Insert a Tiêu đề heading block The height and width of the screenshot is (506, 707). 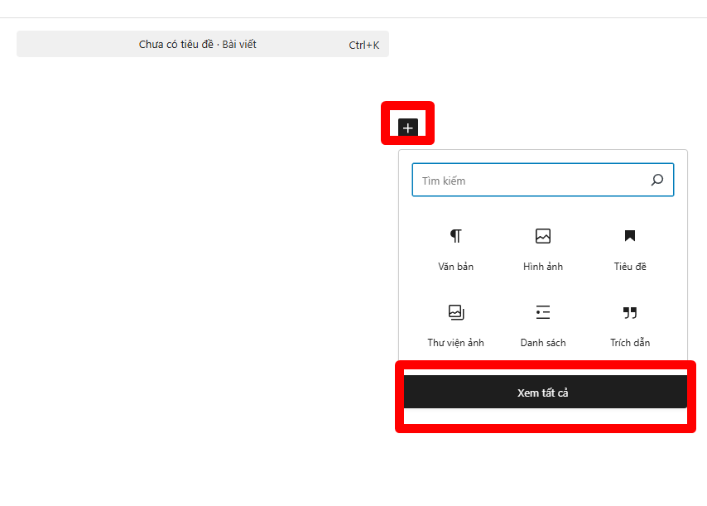tap(630, 249)
